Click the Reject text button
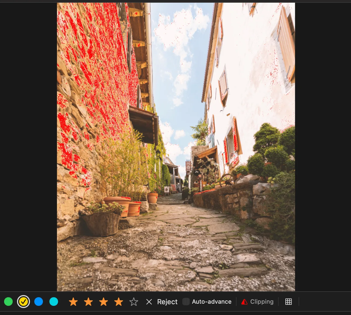Image resolution: width=351 pixels, height=315 pixels. pyautogui.click(x=167, y=302)
